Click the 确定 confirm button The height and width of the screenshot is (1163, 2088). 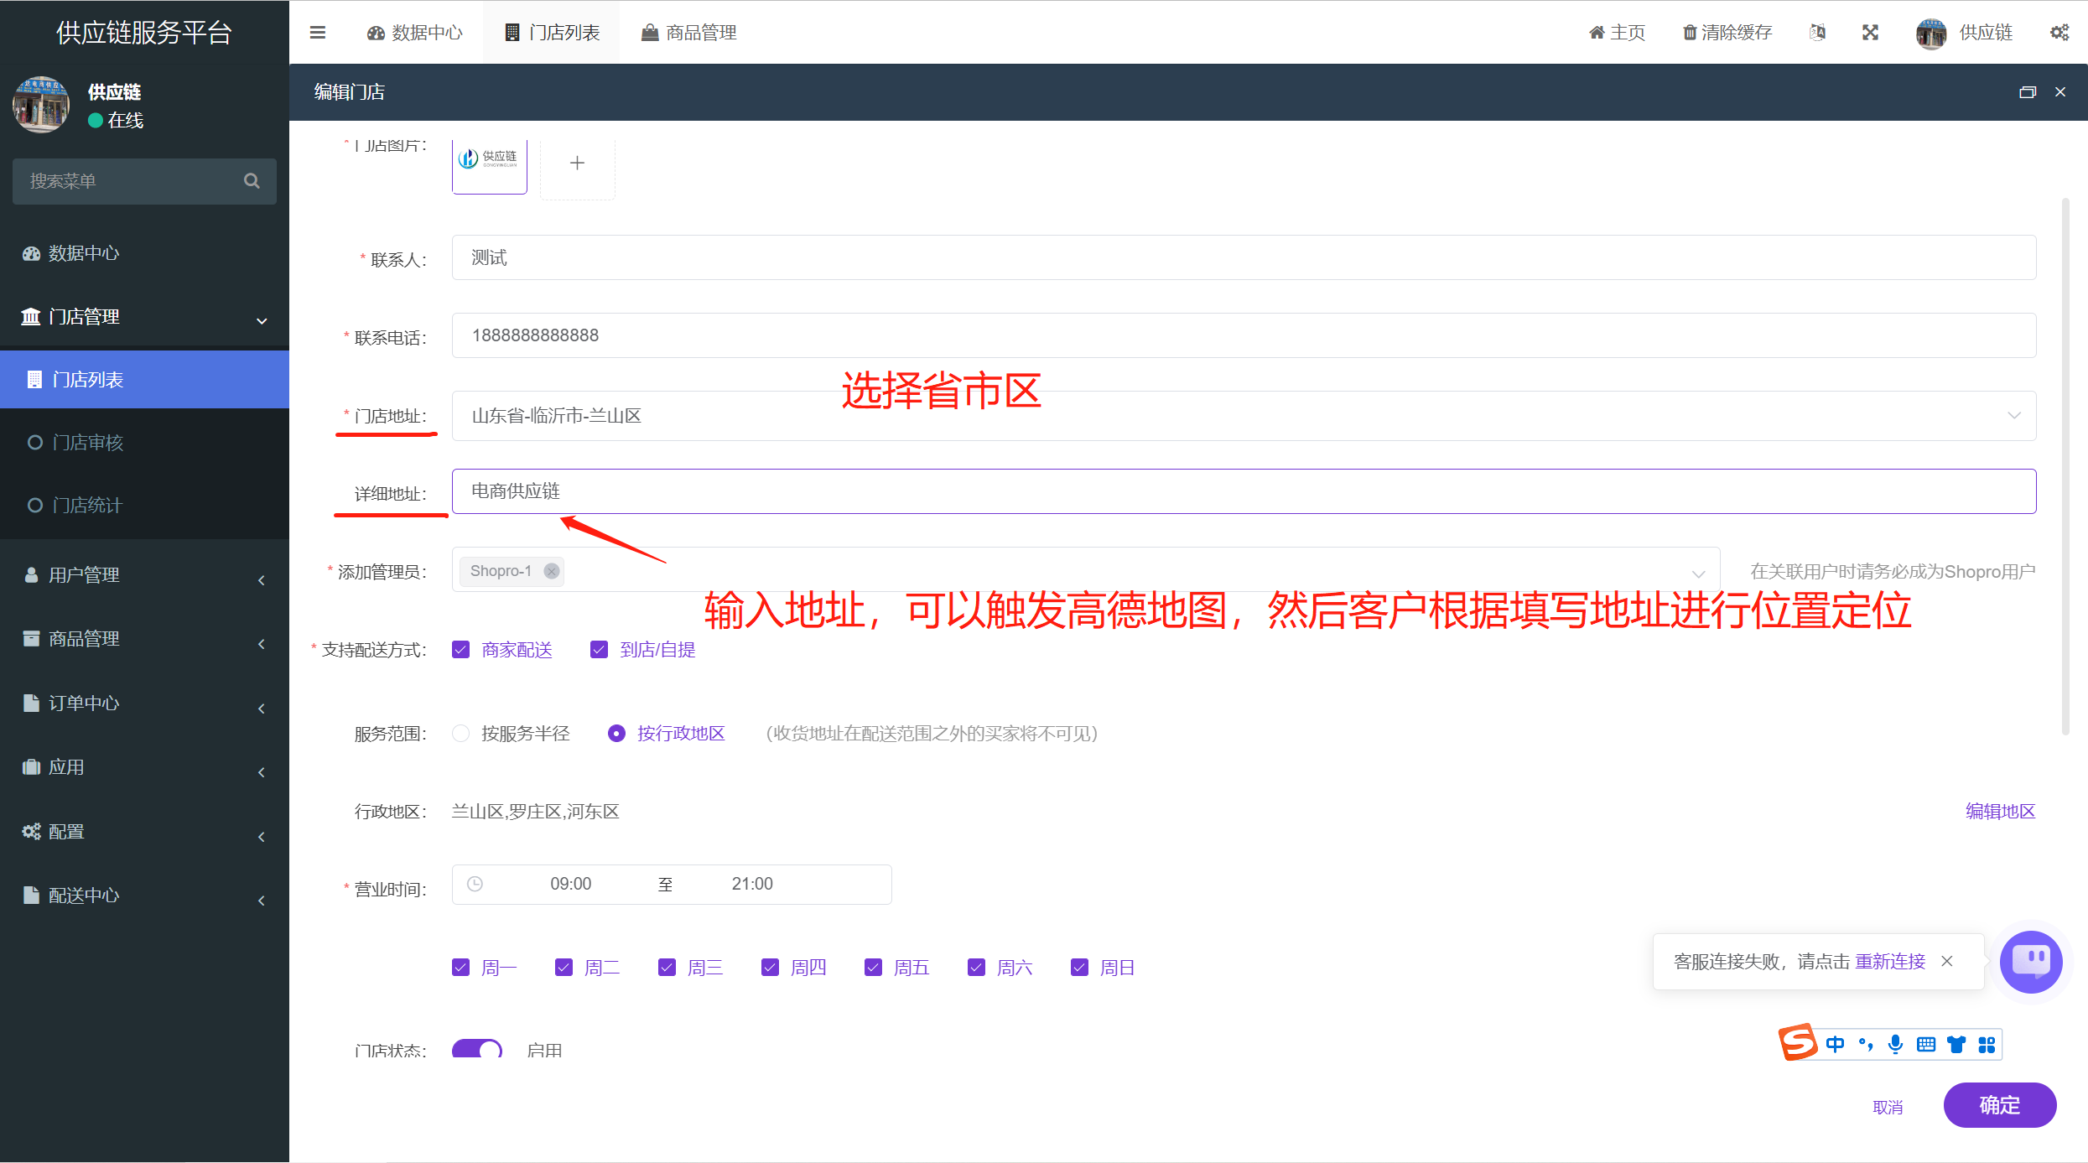pyautogui.click(x=1999, y=1105)
